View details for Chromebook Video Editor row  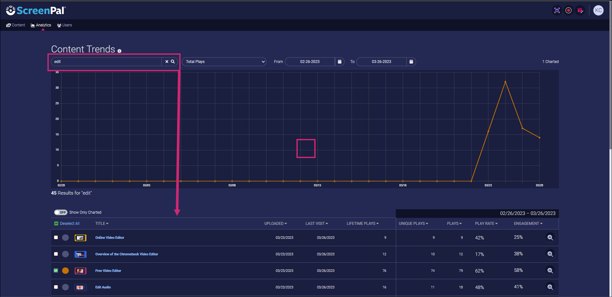click(550, 254)
